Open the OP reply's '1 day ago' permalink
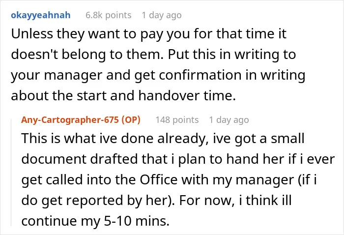Screen dimensions: 344x235 click(x=229, y=120)
